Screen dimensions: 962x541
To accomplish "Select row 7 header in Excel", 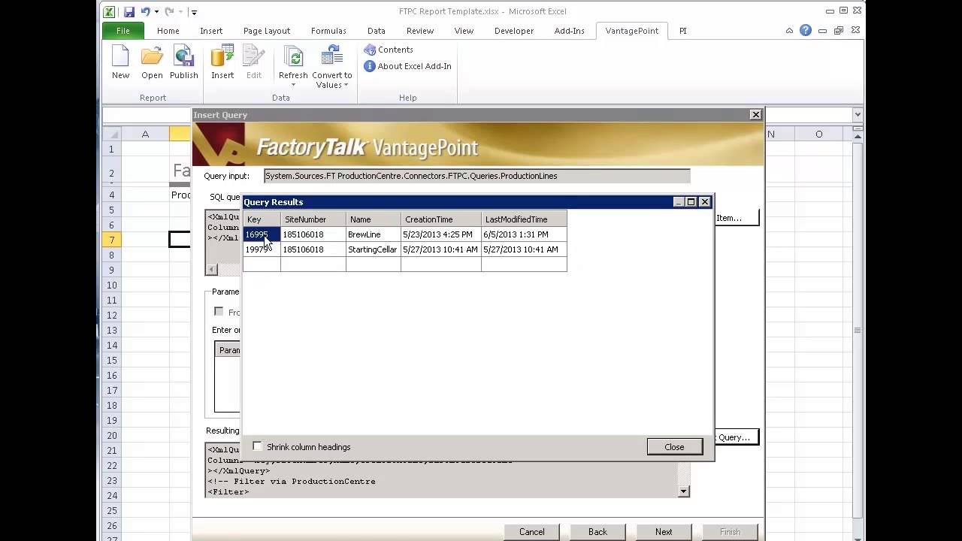I will (x=111, y=240).
